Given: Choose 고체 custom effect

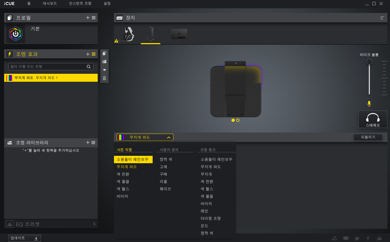Looking at the screenshot, I should tap(163, 167).
